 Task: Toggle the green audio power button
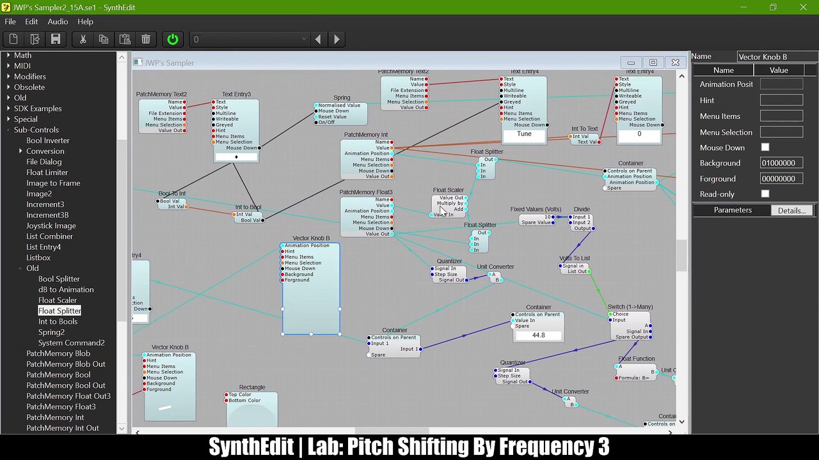click(173, 40)
